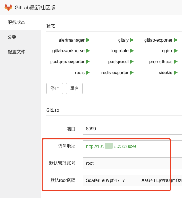182x198 pixels.
Task: Click the nginx green status arrow
Action: [x=176, y=51]
